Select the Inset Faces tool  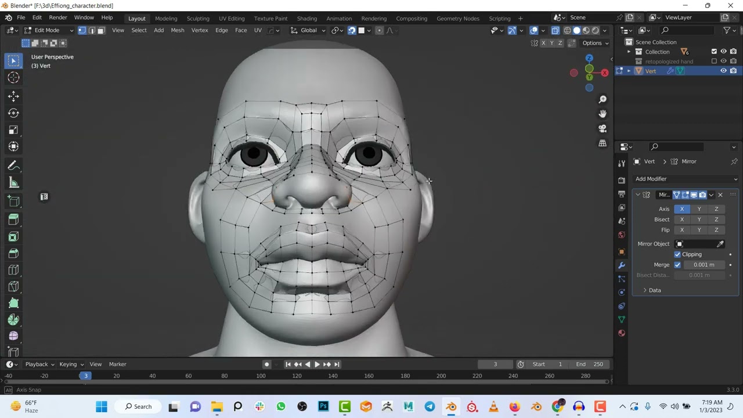point(13,236)
